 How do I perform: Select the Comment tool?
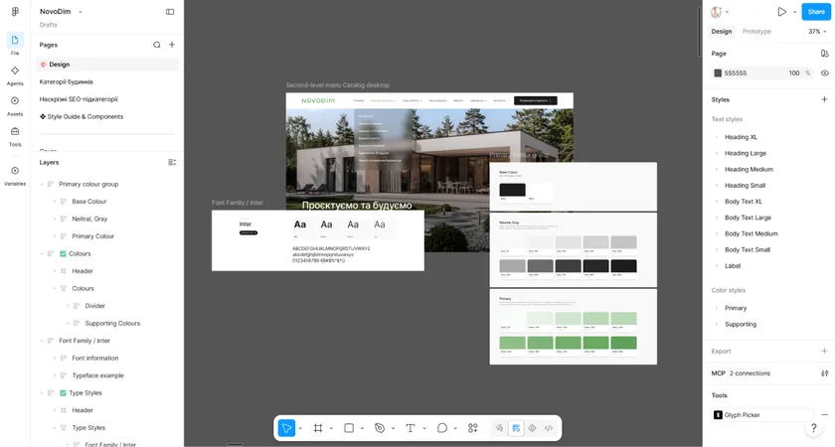pyautogui.click(x=442, y=428)
